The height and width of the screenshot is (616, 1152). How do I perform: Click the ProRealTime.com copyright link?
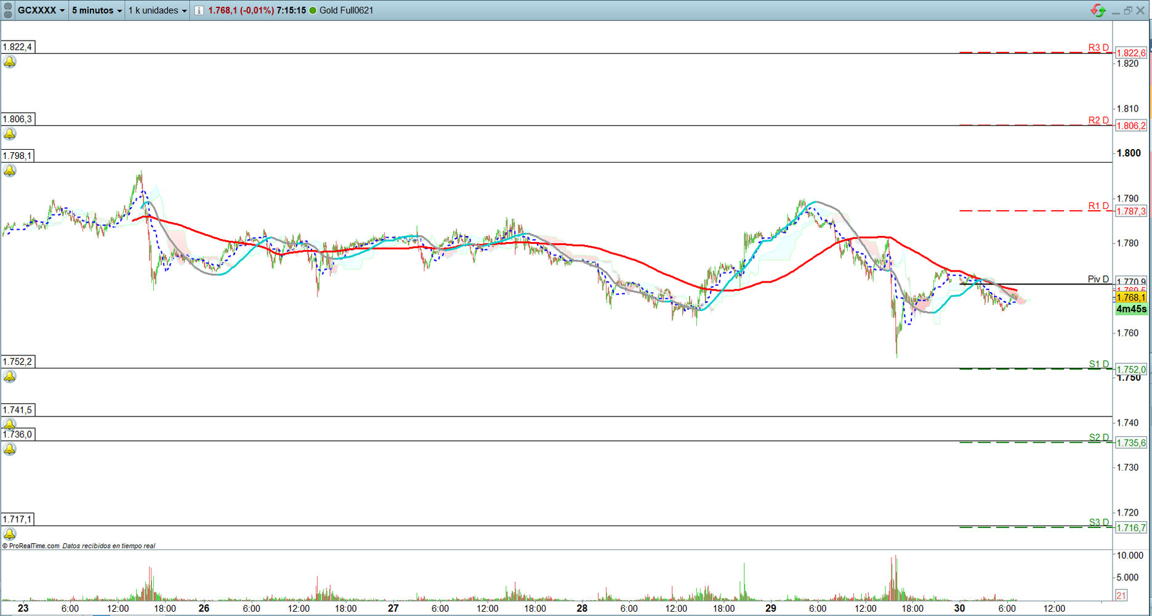(32, 546)
